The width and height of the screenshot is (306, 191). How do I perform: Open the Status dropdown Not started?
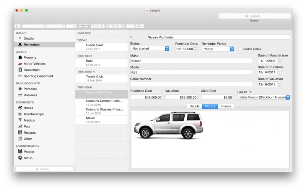click(x=150, y=49)
